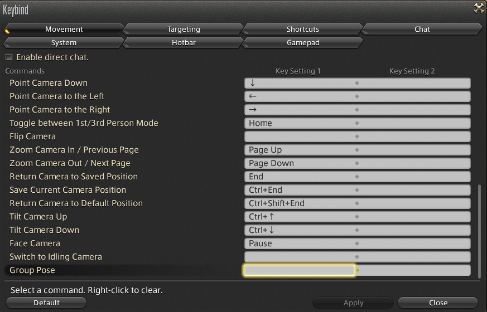Select Key Setting 2 for Point Camera Down
This screenshot has width=487, height=312.
click(414, 83)
